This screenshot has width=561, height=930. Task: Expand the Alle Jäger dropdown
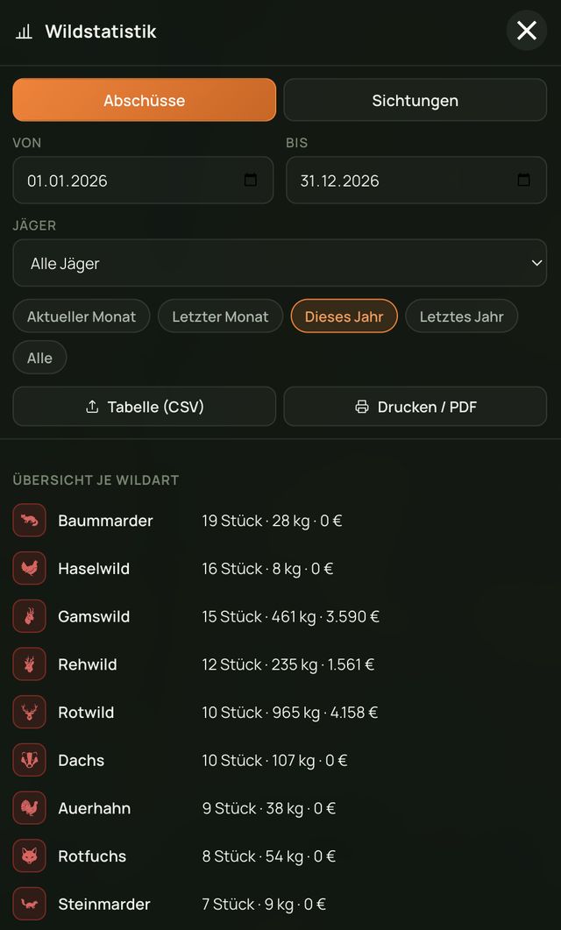point(280,263)
